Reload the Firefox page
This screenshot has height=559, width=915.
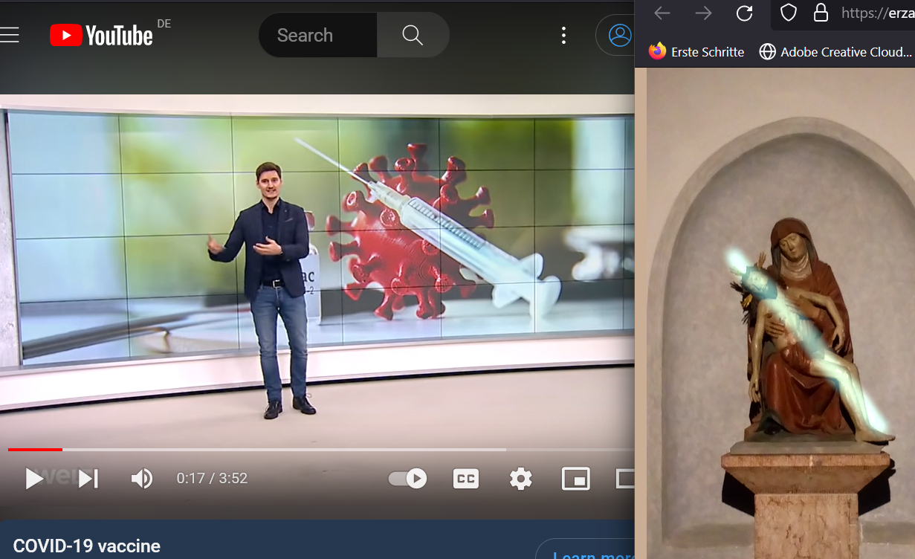coord(744,13)
